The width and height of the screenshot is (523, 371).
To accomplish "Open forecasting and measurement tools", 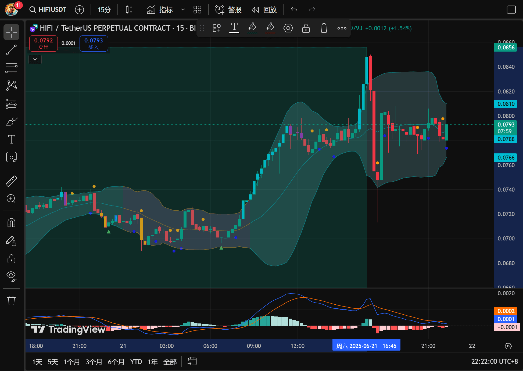I will coord(11,104).
